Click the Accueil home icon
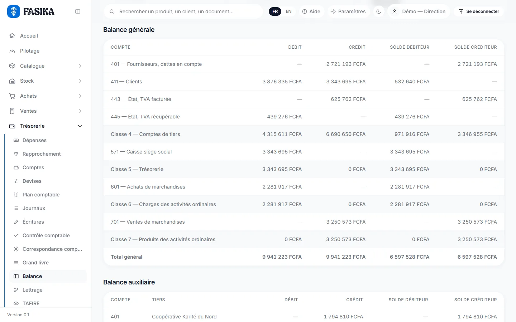 (x=12, y=36)
